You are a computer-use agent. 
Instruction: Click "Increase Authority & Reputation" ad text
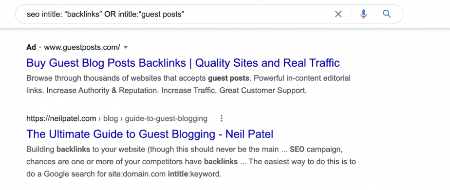point(103,91)
